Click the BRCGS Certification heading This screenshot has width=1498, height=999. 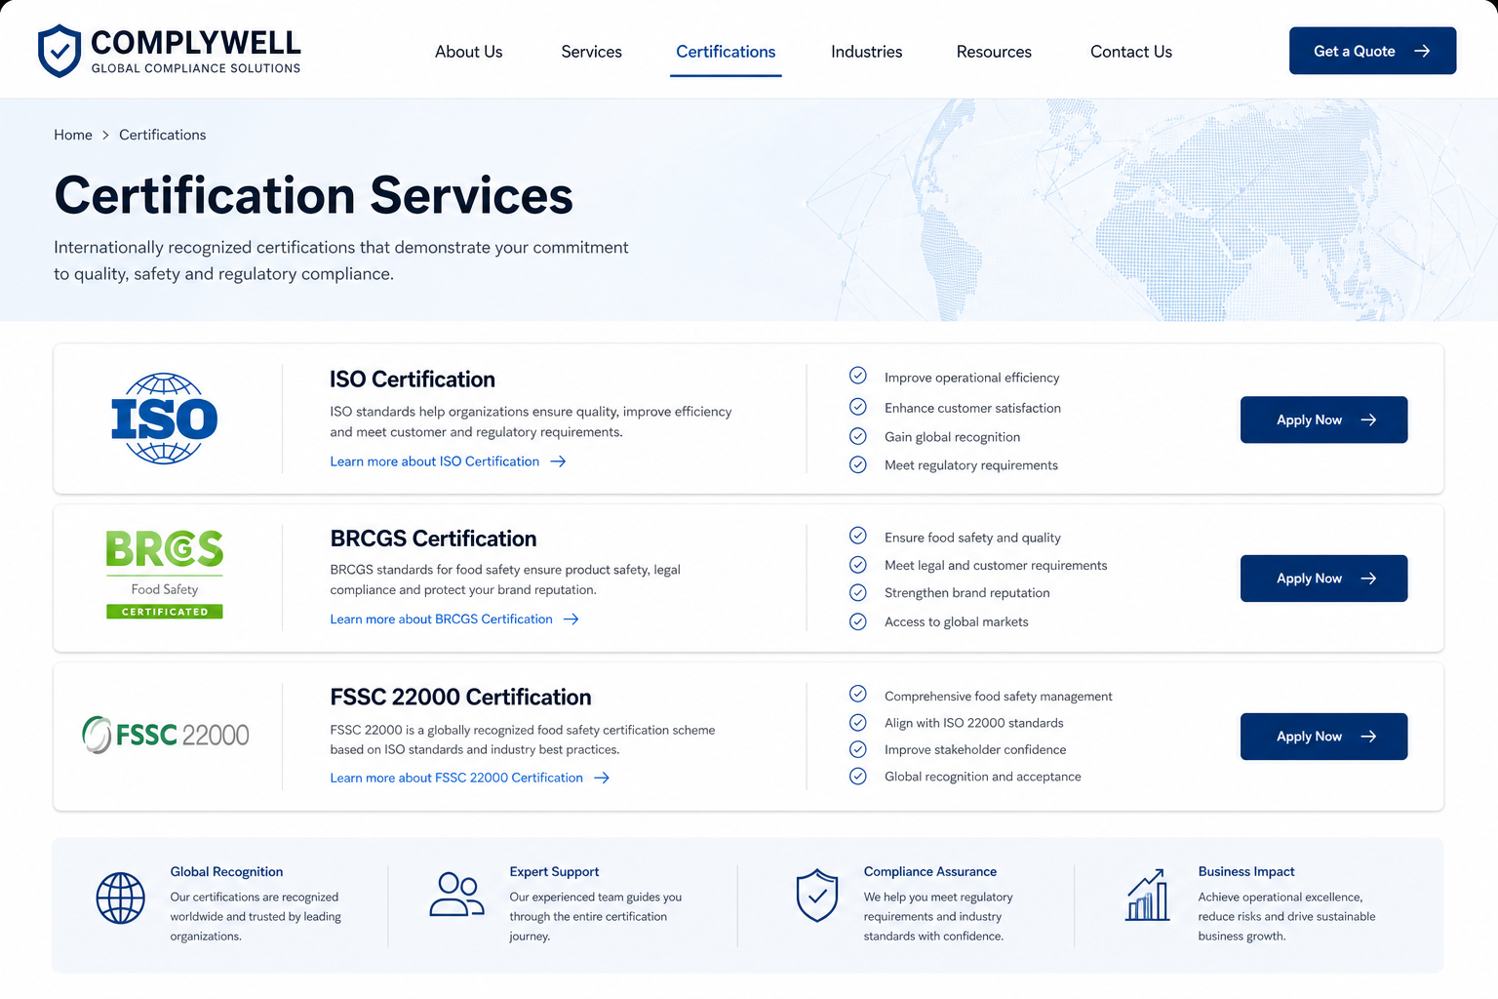(433, 539)
